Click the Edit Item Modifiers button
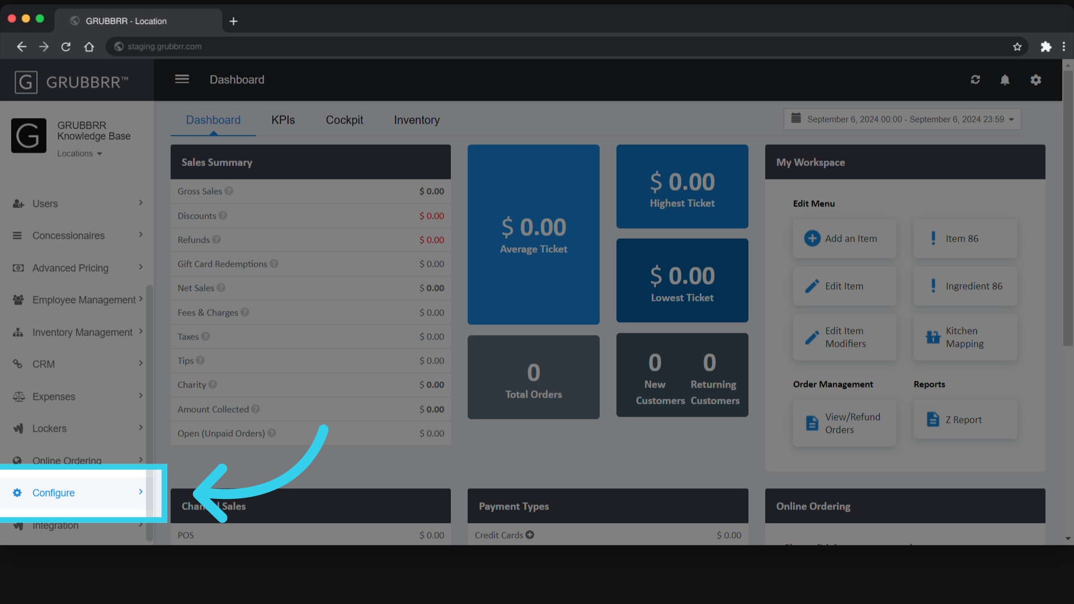 [x=845, y=337]
